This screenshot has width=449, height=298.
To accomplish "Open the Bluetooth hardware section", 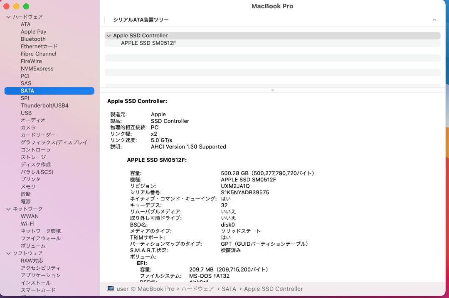I will [33, 39].
